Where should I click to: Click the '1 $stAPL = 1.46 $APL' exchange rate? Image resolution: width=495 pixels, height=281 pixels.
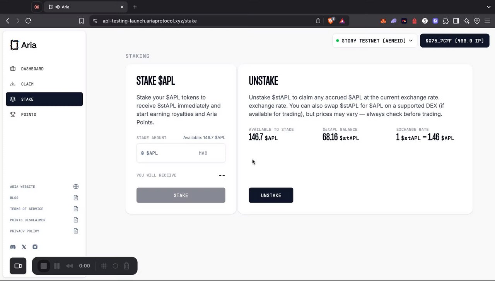tap(425, 137)
